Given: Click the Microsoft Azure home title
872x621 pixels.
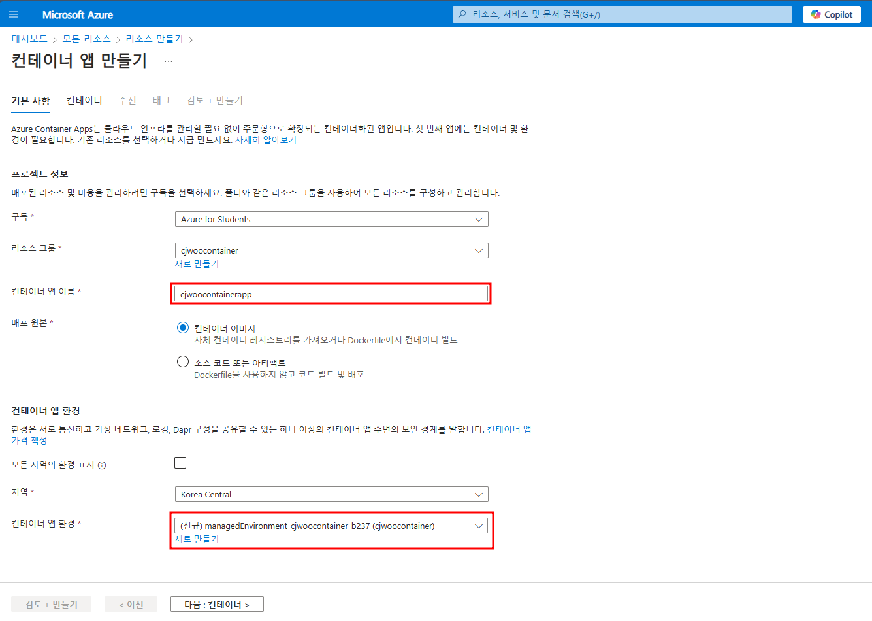Looking at the screenshot, I should pos(78,14).
